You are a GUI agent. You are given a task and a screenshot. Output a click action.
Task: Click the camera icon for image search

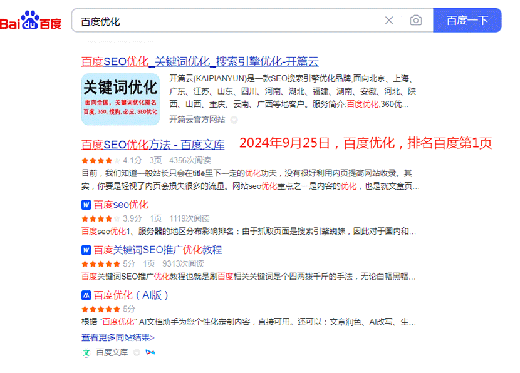pyautogui.click(x=415, y=20)
